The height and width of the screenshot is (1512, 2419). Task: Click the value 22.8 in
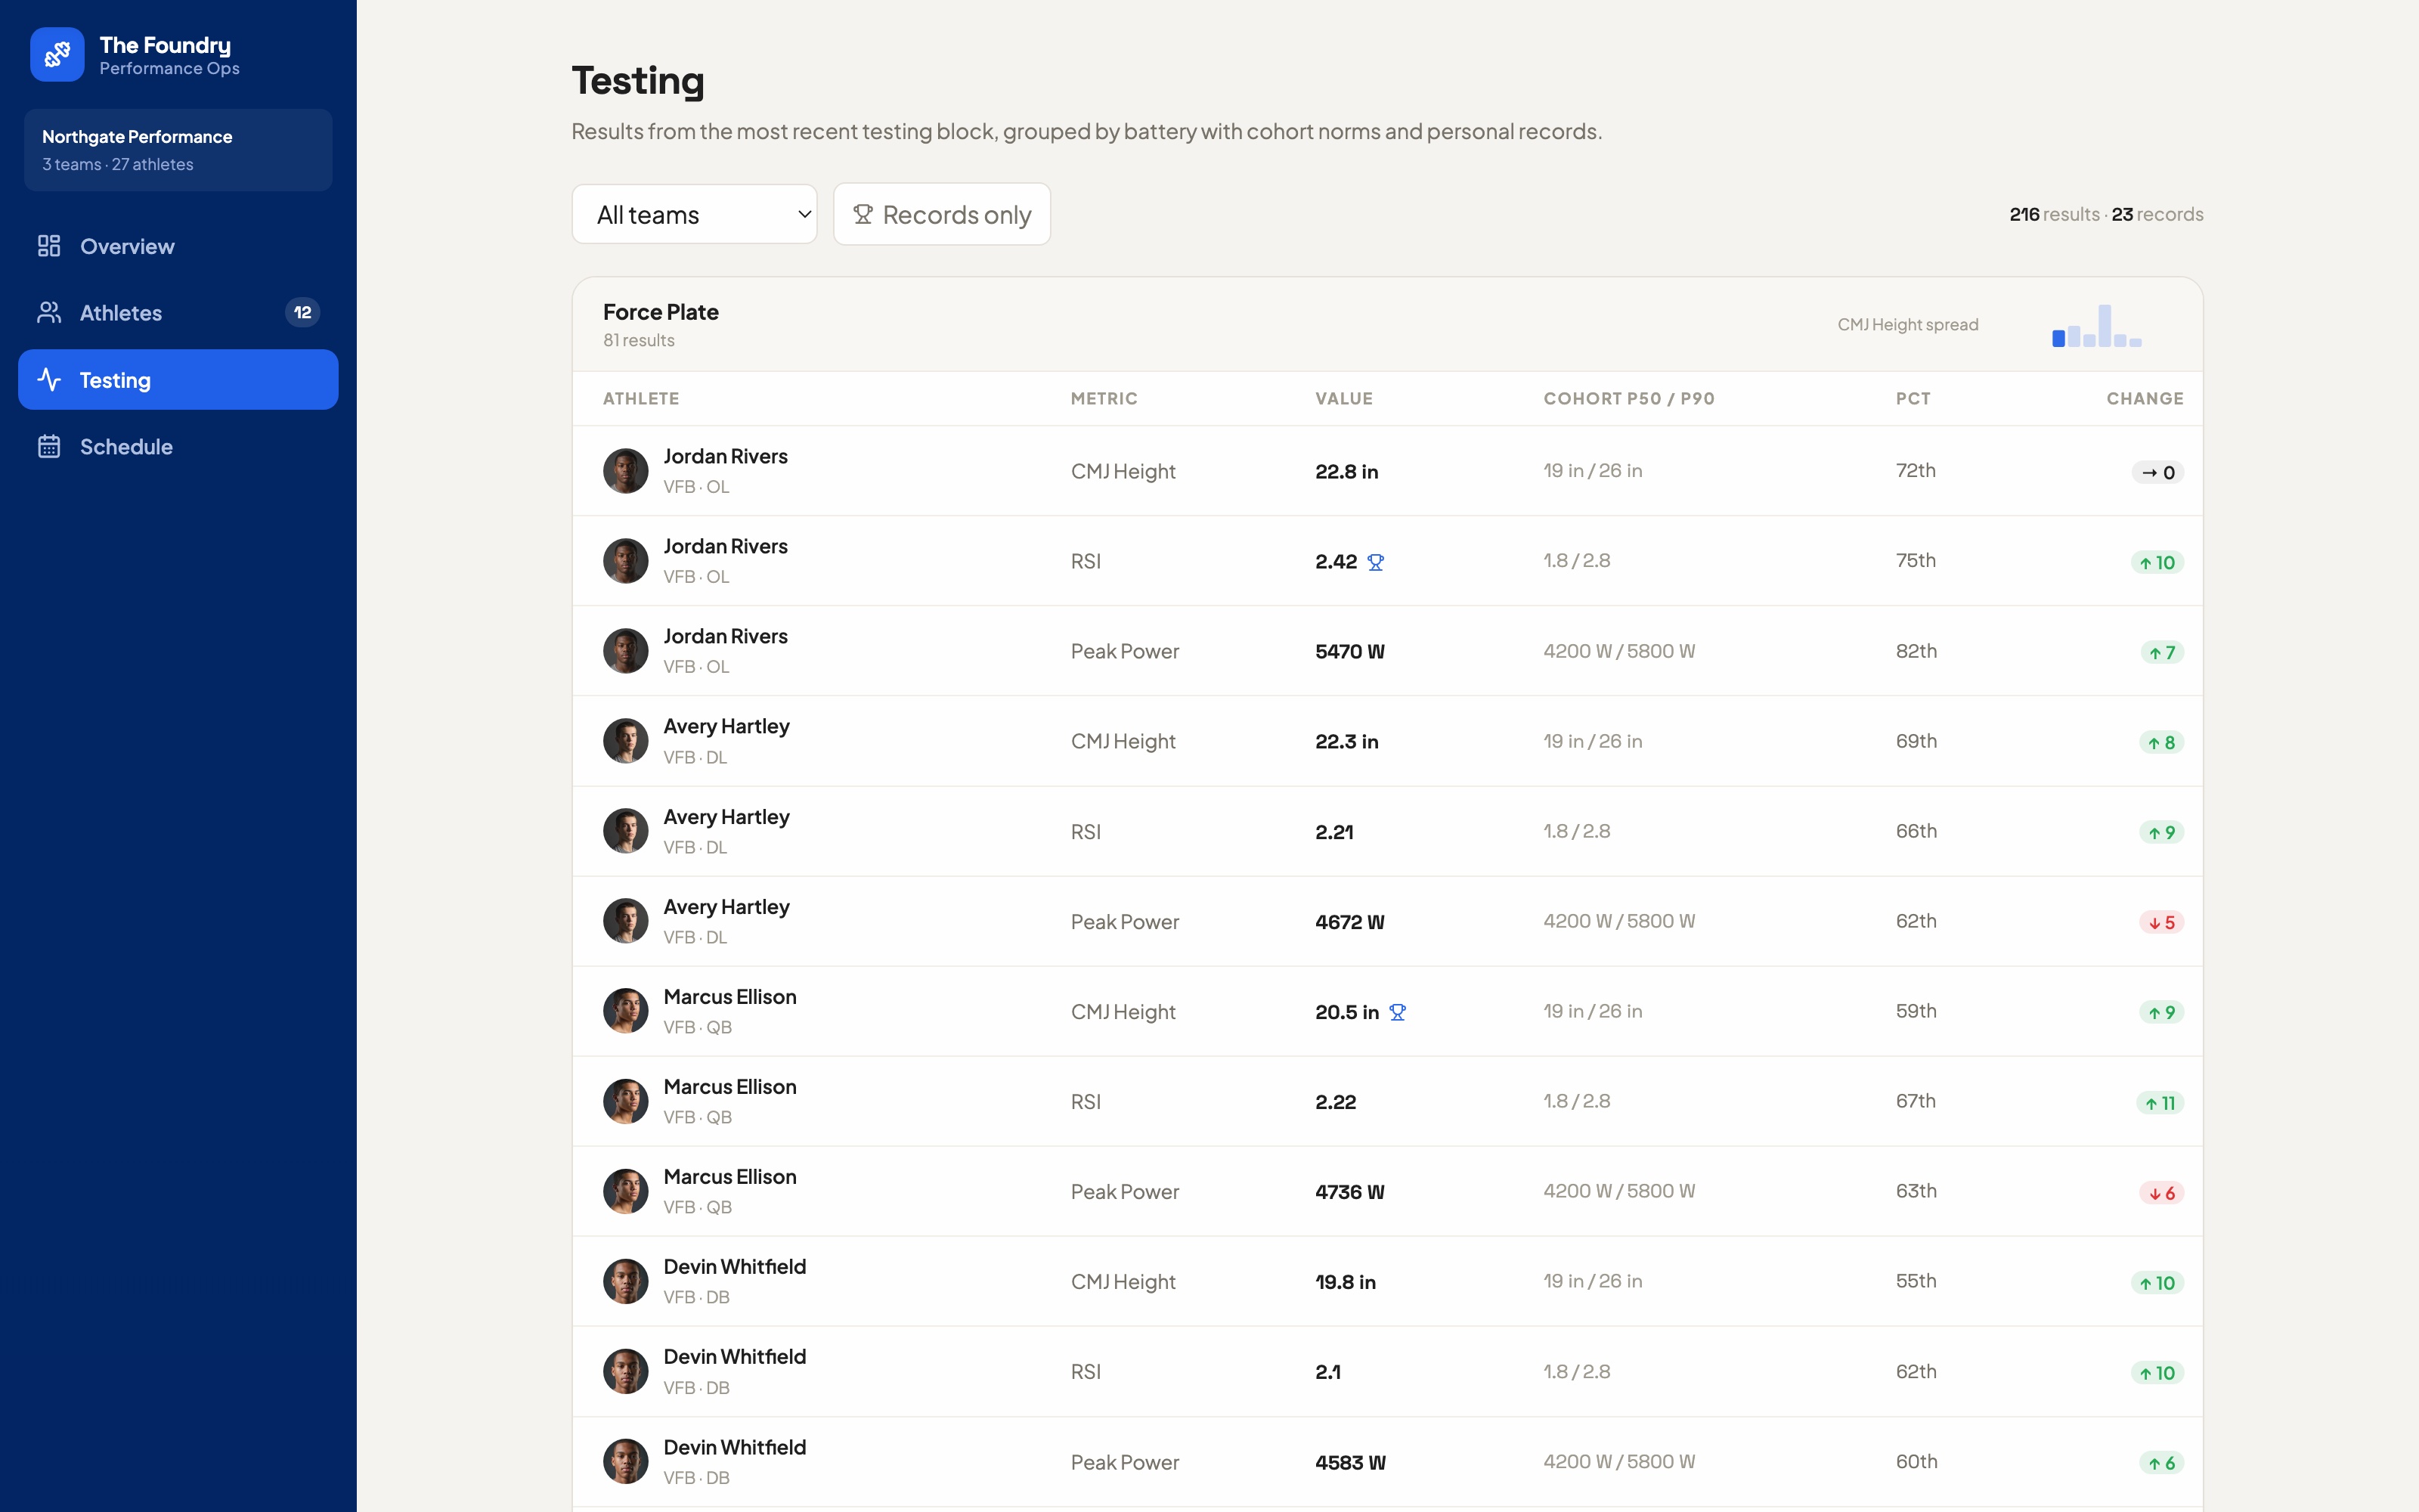point(1346,472)
